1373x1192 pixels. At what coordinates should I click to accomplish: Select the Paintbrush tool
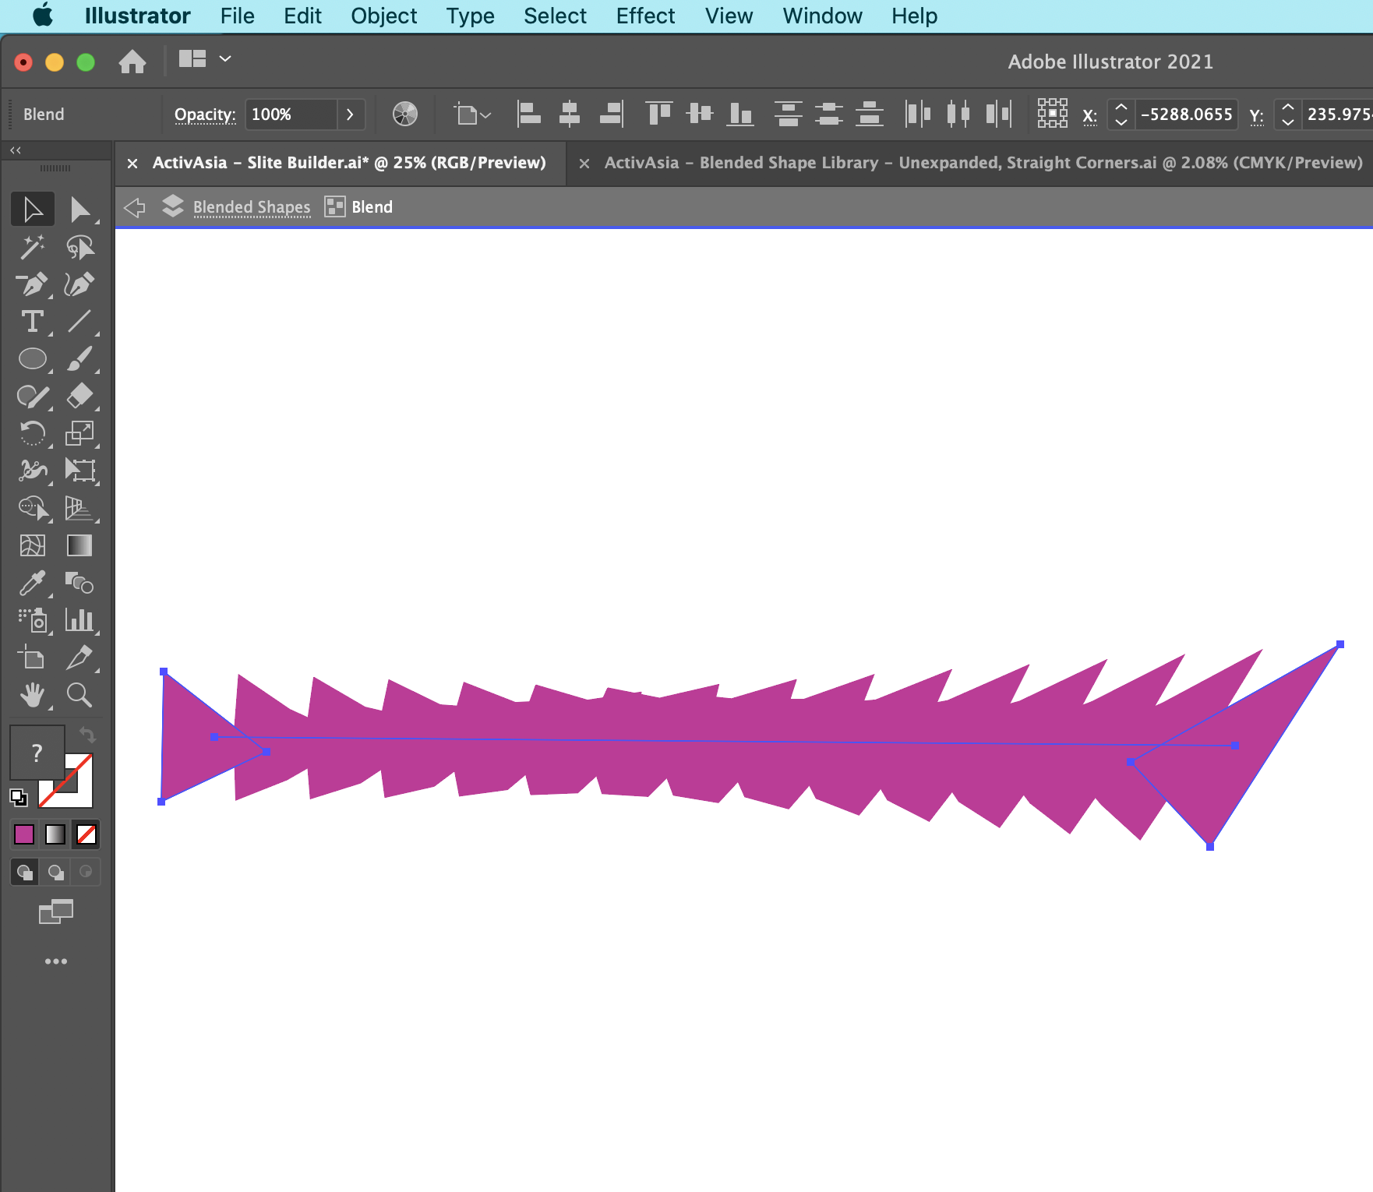81,359
